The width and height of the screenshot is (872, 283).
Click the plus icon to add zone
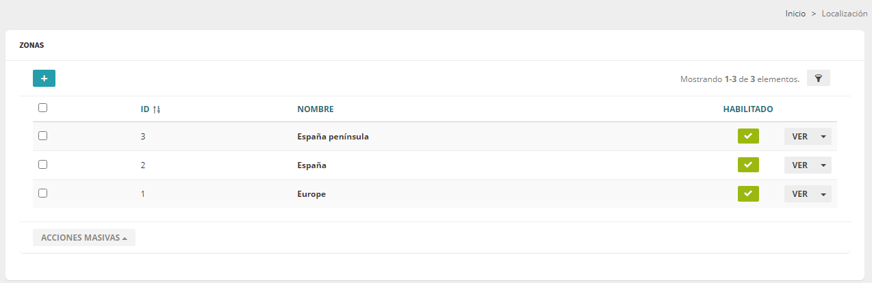pyautogui.click(x=44, y=79)
